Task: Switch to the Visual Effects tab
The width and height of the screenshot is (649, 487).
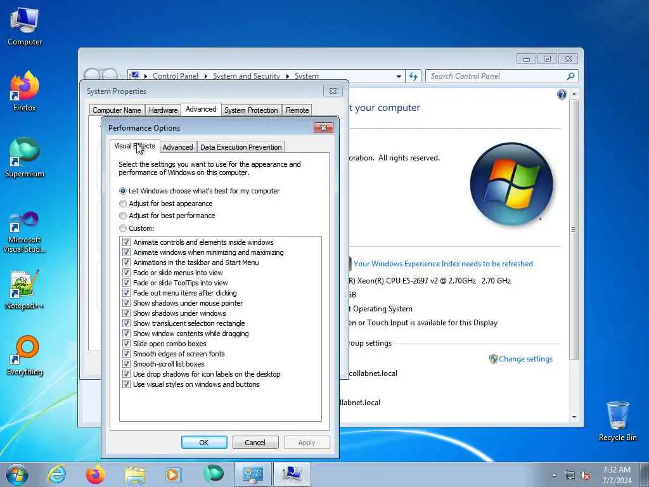Action: pyautogui.click(x=134, y=146)
